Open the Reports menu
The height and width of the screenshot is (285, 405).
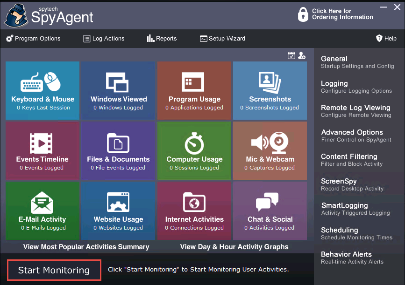pyautogui.click(x=162, y=39)
